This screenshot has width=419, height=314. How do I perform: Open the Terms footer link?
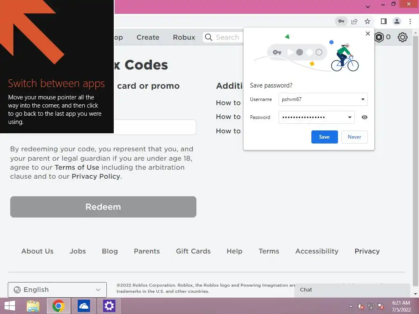tap(269, 251)
